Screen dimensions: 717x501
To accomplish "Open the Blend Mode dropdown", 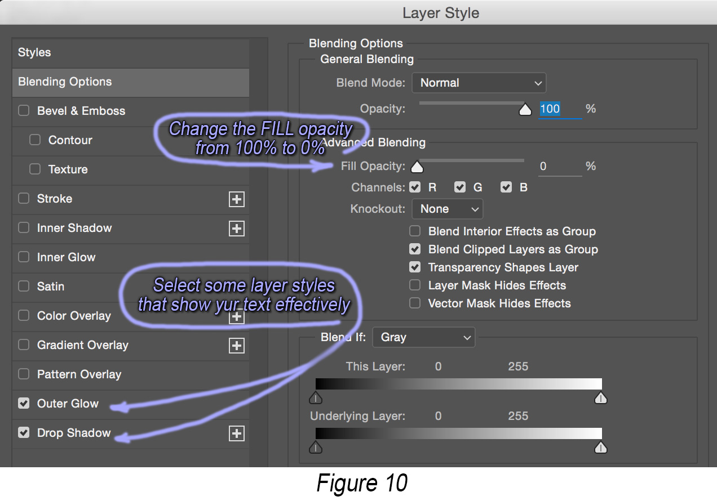I will pyautogui.click(x=479, y=83).
